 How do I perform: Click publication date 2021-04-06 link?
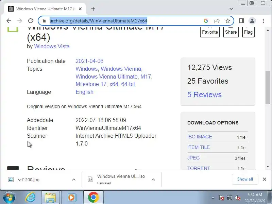click(89, 61)
